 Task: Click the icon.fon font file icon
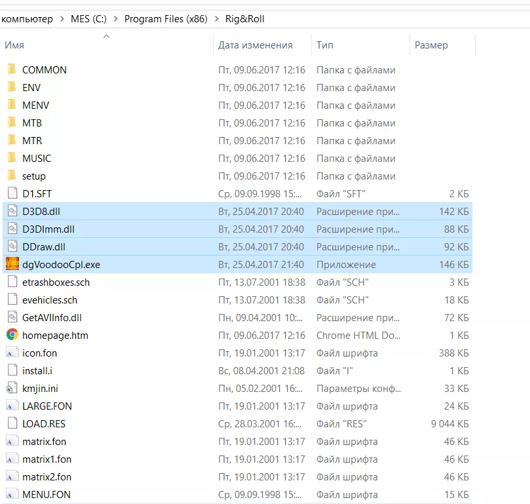point(12,353)
